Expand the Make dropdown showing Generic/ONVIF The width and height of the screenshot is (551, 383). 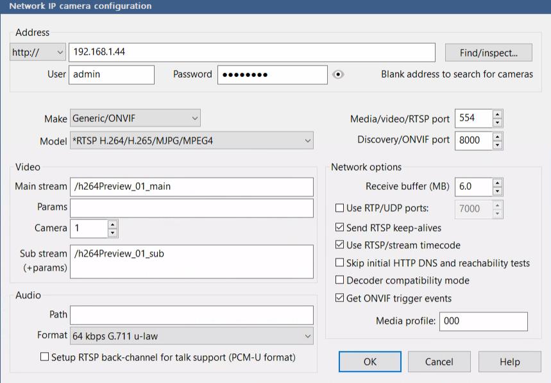(x=135, y=118)
